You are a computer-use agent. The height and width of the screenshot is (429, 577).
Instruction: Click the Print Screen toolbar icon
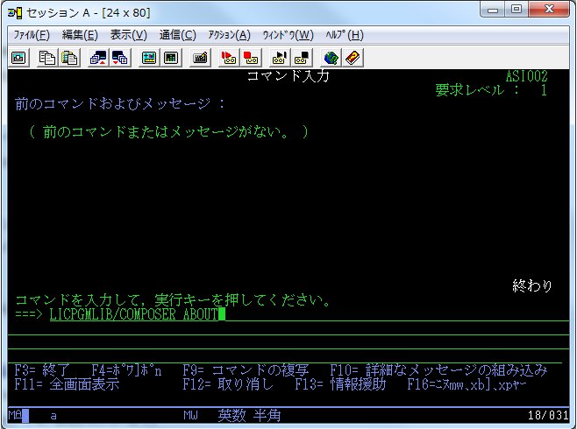[18, 58]
